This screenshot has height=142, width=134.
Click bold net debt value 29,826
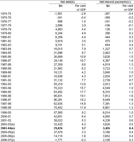(x=58, y=128)
